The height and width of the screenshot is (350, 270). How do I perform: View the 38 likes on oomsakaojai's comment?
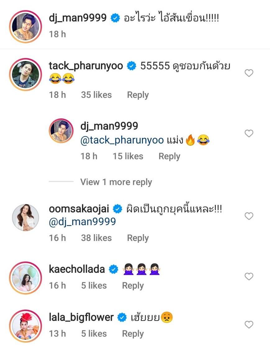point(96,238)
